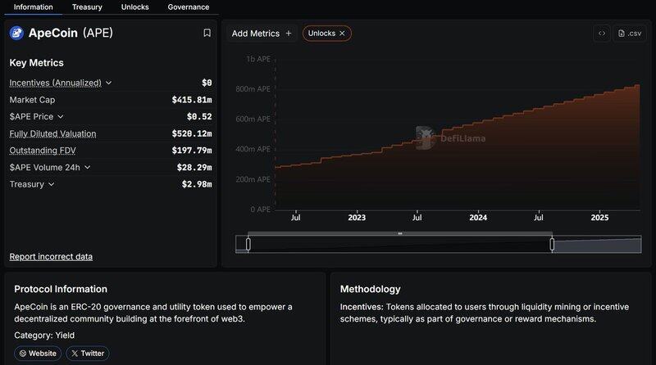656x365 pixels.
Task: Expand Incentives (Annualized) details
Action: (109, 83)
